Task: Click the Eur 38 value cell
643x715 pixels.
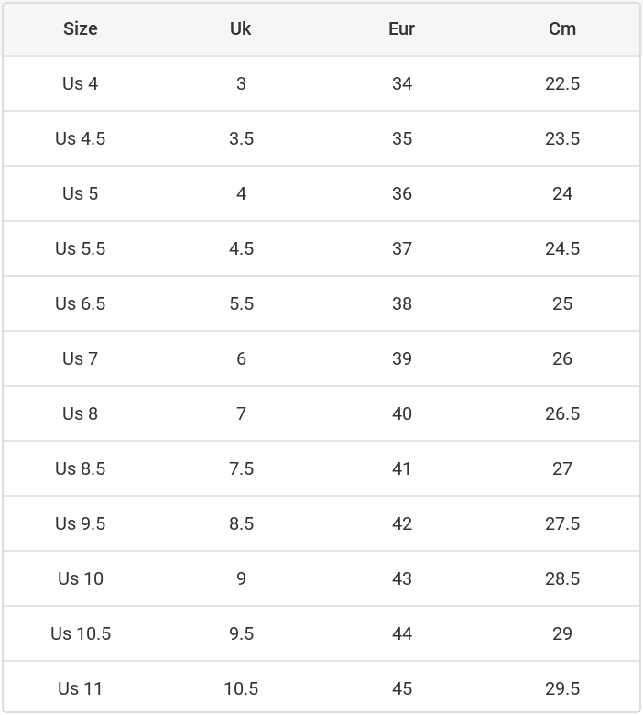Action: [401, 303]
